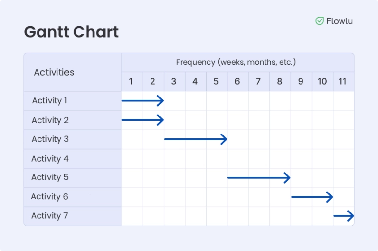Click the Gantt Chart title
This screenshot has width=378, height=251.
click(71, 32)
